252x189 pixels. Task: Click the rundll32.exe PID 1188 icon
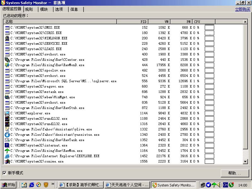(x=7, y=119)
